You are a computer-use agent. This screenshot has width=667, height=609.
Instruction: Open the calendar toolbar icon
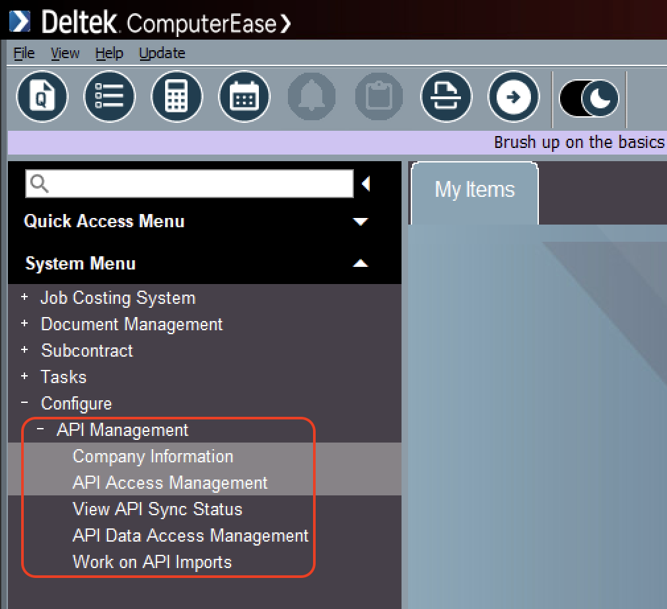(x=244, y=96)
